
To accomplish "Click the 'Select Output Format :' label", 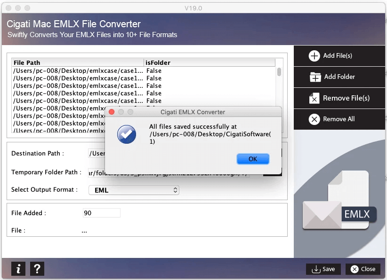I will [x=44, y=190].
